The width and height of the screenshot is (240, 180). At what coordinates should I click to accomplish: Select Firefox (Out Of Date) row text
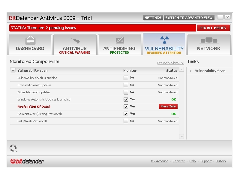pos(34,107)
